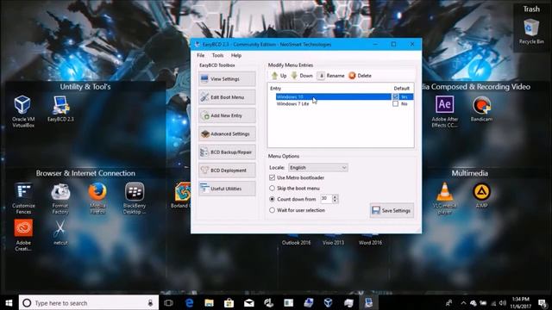
Task: Expand the Locale English dropdown
Action: [318, 168]
